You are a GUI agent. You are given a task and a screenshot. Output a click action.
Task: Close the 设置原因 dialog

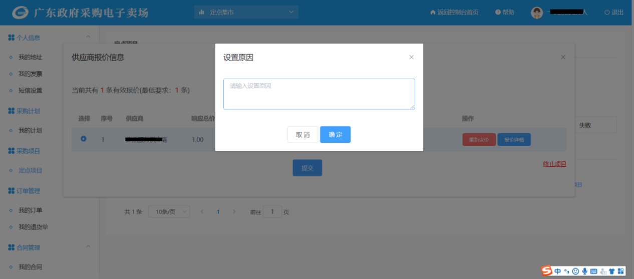pos(411,57)
